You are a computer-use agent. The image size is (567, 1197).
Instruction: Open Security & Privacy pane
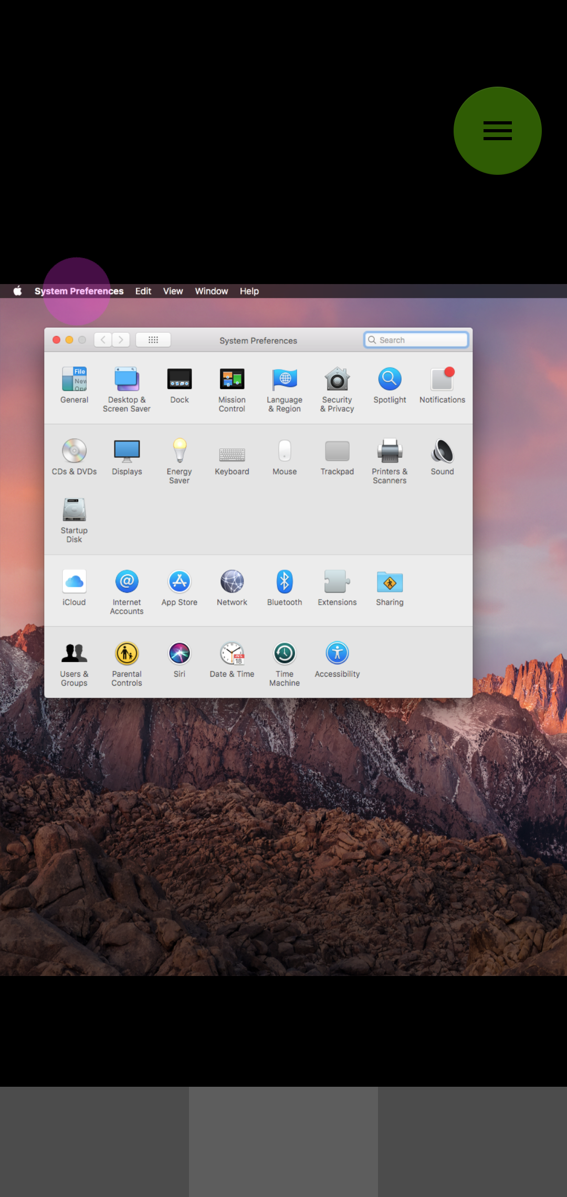[x=337, y=389]
